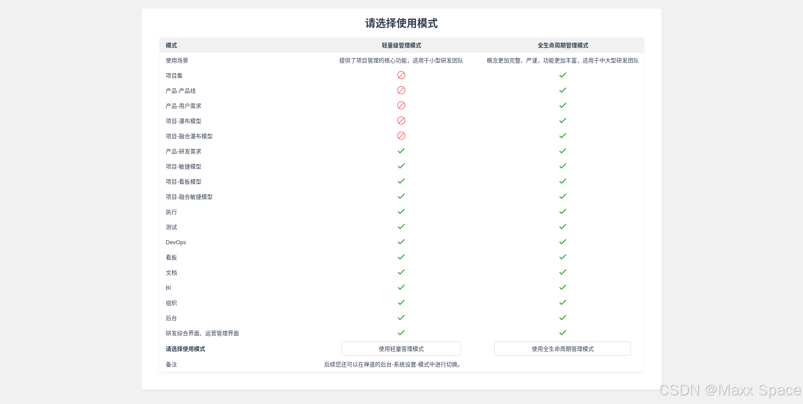This screenshot has height=404, width=803.
Task: Click the 研发综合界面、运营管理界面 row label
Action: point(202,333)
